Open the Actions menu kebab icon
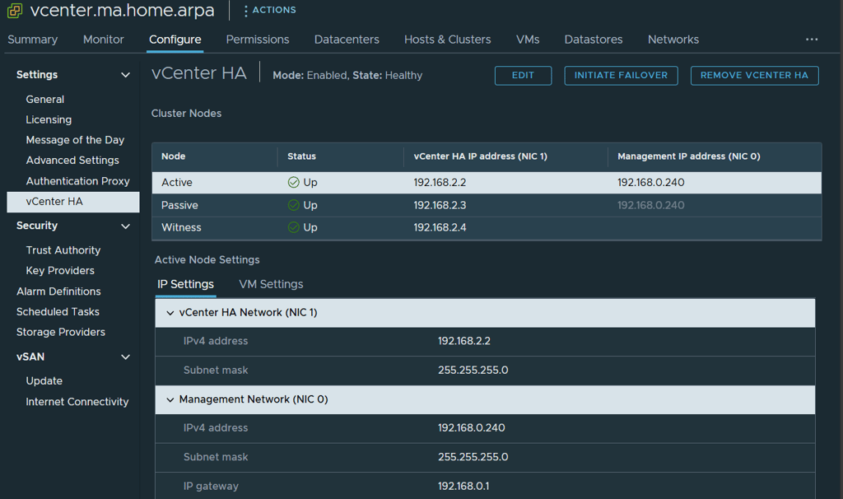 pos(246,11)
